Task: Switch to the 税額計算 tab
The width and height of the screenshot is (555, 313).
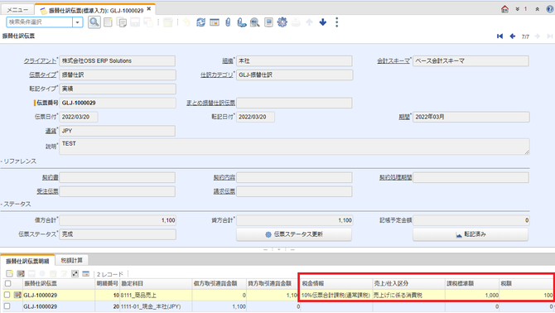Action: click(71, 261)
